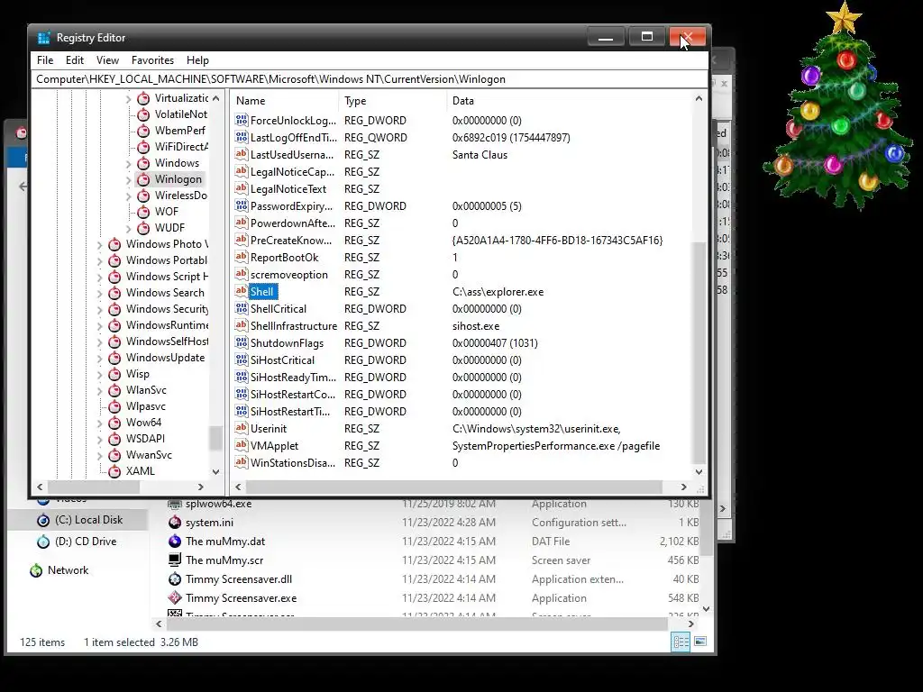This screenshot has width=923, height=692.
Task: Switch File Explorer to details view
Action: click(x=681, y=642)
